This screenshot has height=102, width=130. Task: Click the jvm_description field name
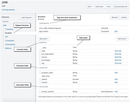pos(48,54)
